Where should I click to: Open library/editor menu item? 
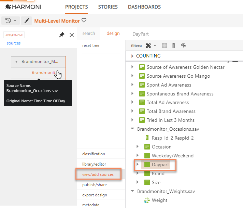(x=94, y=164)
